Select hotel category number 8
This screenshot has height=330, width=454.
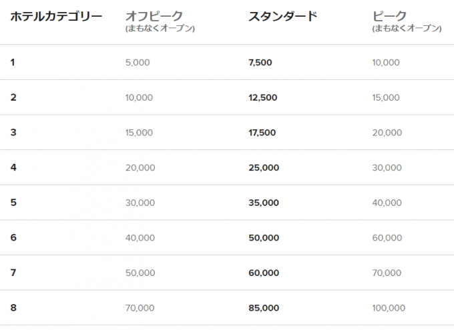click(x=13, y=308)
